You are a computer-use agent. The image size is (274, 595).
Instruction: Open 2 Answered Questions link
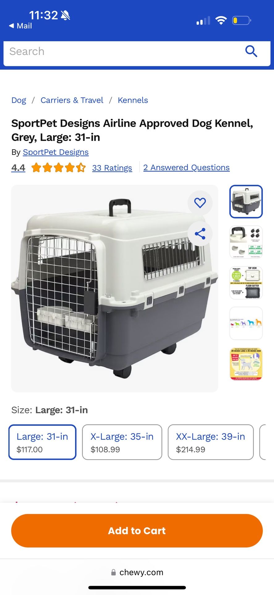coord(186,168)
